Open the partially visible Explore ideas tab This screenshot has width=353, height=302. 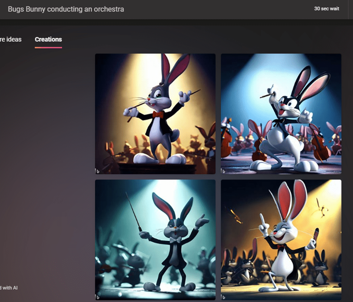[10, 40]
